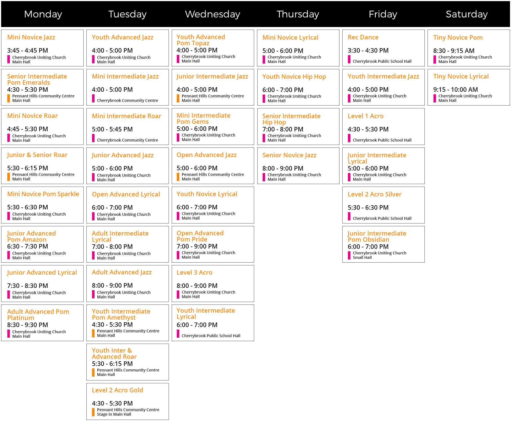Select the Tuesday column header
Image resolution: width=512 pixels, height=423 pixels.
point(127,14)
